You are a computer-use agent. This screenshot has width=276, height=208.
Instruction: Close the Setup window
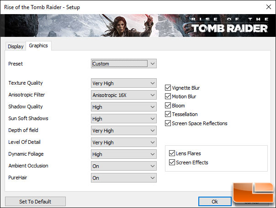269,7
